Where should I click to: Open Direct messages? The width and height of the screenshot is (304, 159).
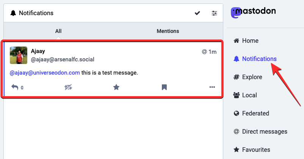(264, 131)
